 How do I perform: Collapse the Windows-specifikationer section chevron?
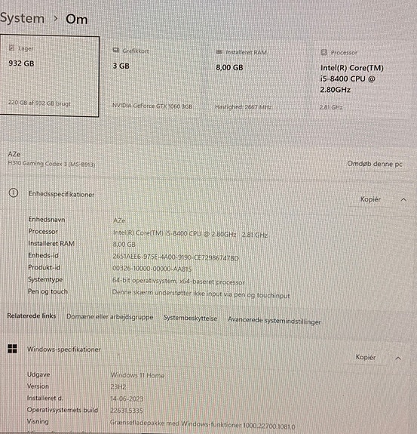coord(398,359)
